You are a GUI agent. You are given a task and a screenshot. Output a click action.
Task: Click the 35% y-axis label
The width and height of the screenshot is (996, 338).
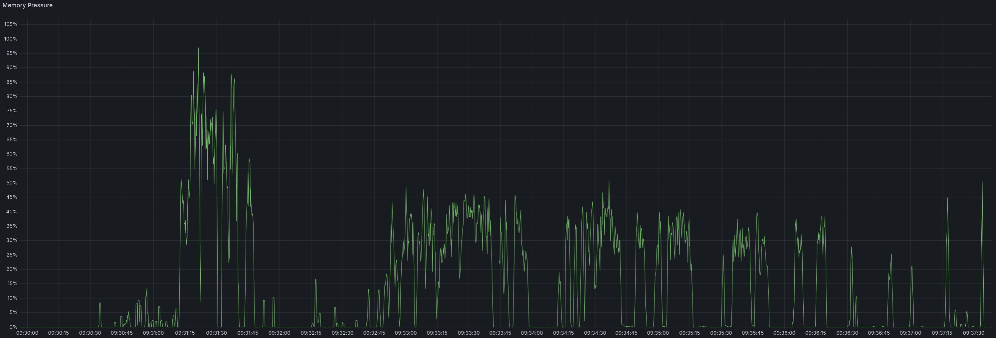(x=12, y=226)
